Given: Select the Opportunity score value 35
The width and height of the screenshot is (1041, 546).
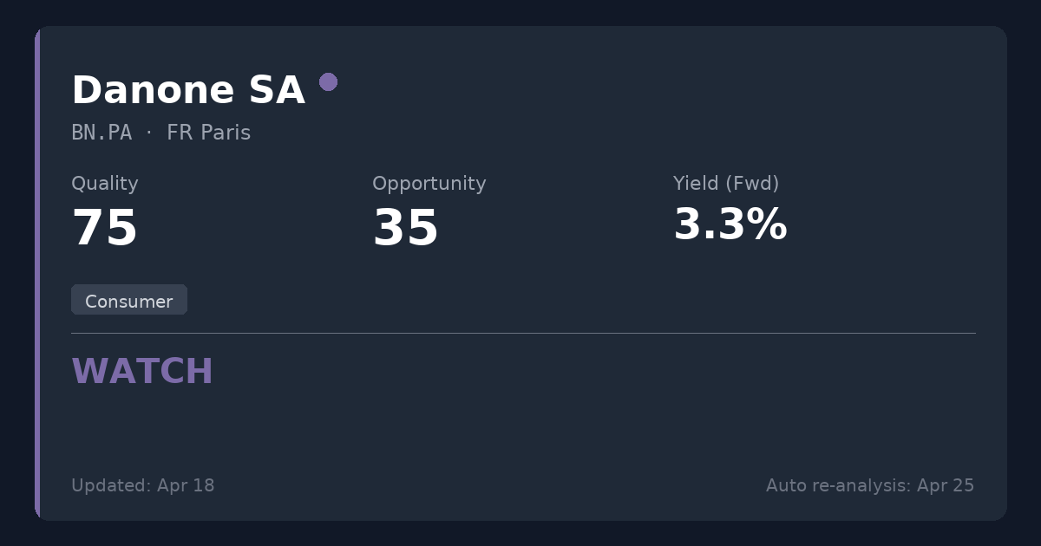Looking at the screenshot, I should click(x=405, y=229).
